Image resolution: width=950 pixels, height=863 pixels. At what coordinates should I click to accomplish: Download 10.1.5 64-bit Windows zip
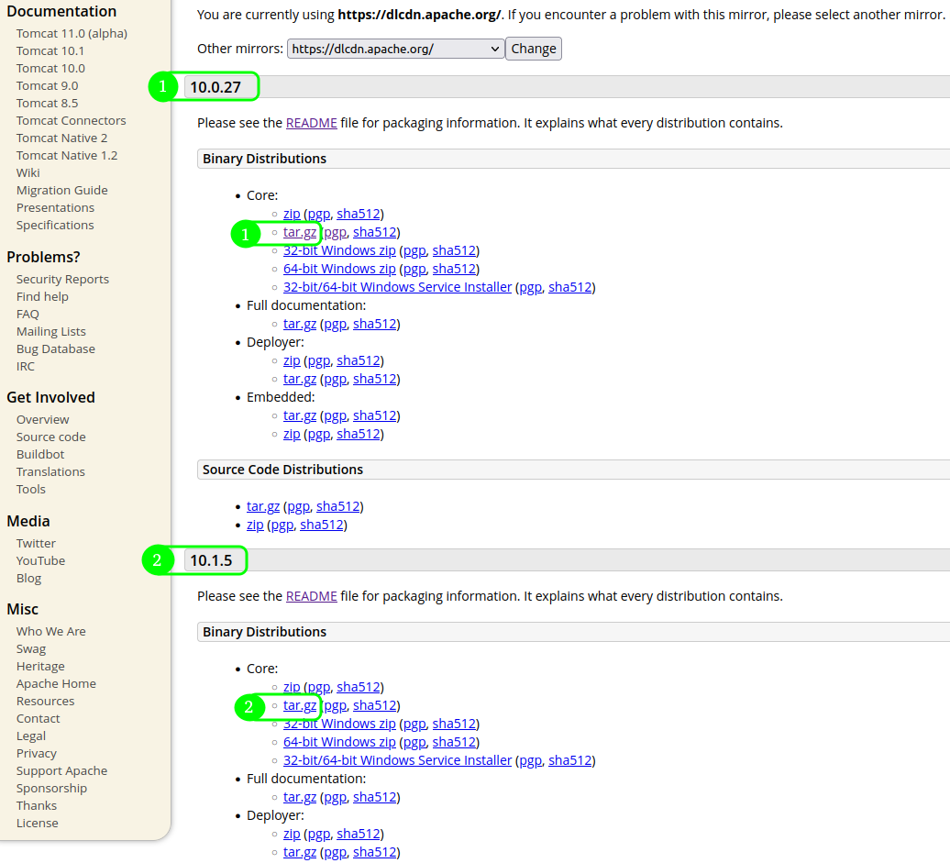coord(339,742)
